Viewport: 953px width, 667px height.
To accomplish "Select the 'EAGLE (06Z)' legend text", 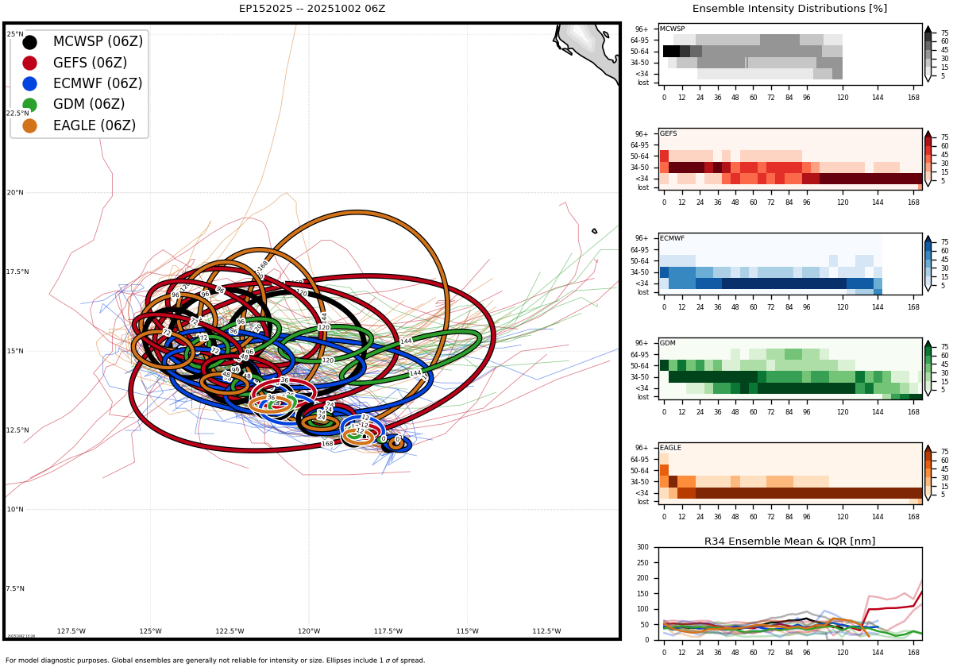I will pyautogui.click(x=95, y=125).
